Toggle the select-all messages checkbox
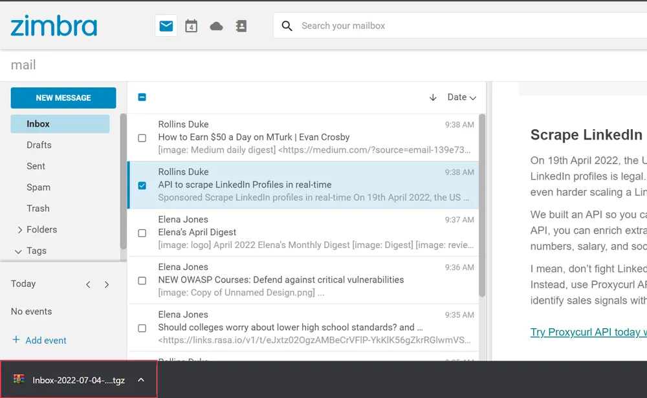Image resolution: width=647 pixels, height=398 pixels. pos(142,98)
